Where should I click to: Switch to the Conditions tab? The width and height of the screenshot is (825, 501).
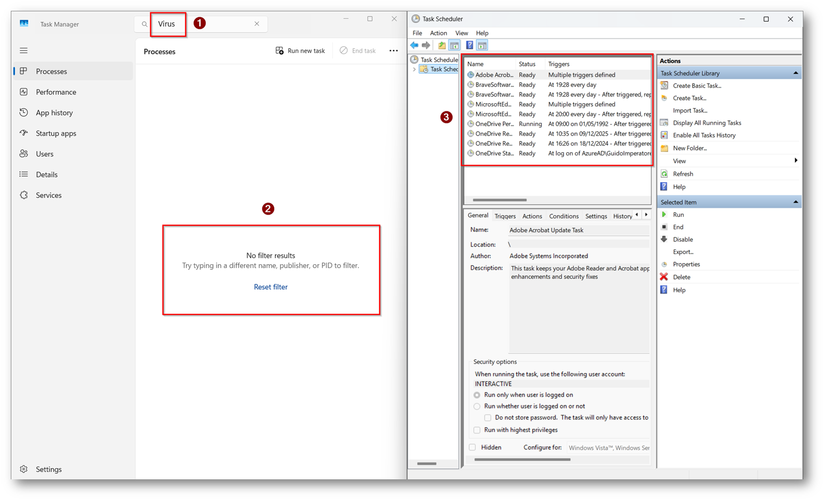click(x=564, y=216)
